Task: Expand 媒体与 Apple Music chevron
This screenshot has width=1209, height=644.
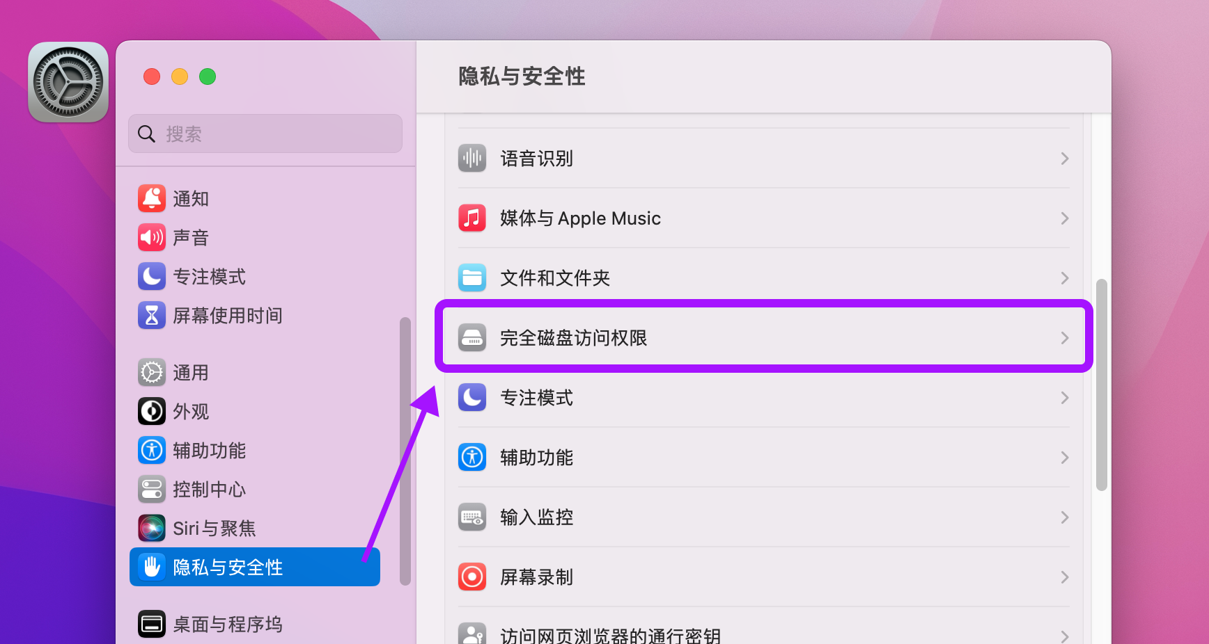Action: coord(1065,218)
